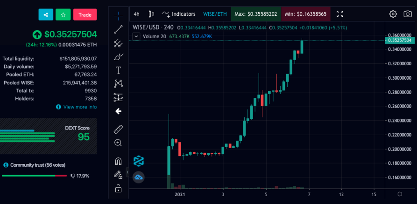Viewport: 417px width, 204px height.
Task: Enter fullscreen chart mode
Action: (x=340, y=14)
